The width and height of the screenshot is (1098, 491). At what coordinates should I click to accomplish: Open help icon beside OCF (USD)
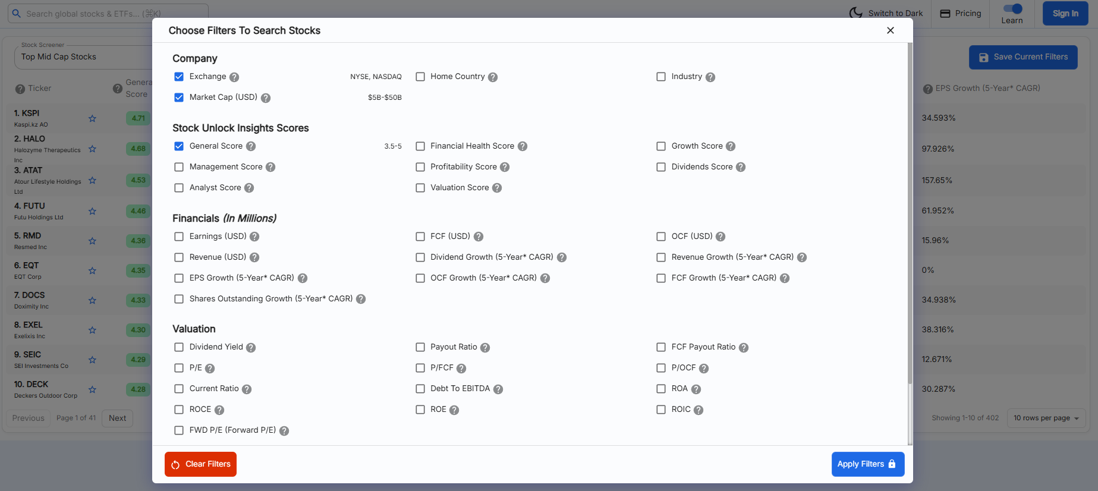pos(721,237)
